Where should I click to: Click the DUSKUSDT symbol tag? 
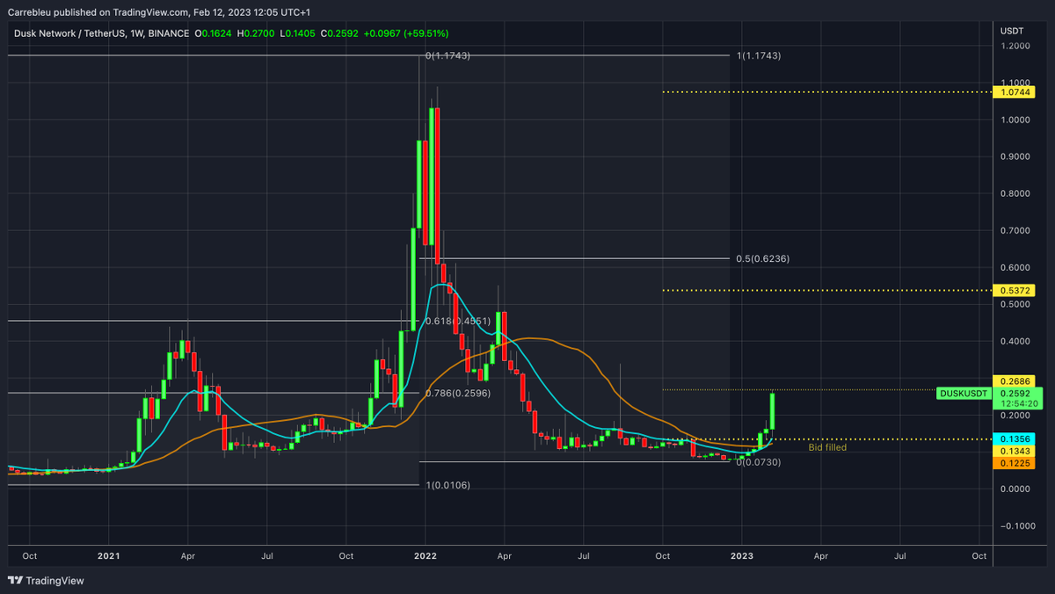(x=964, y=394)
